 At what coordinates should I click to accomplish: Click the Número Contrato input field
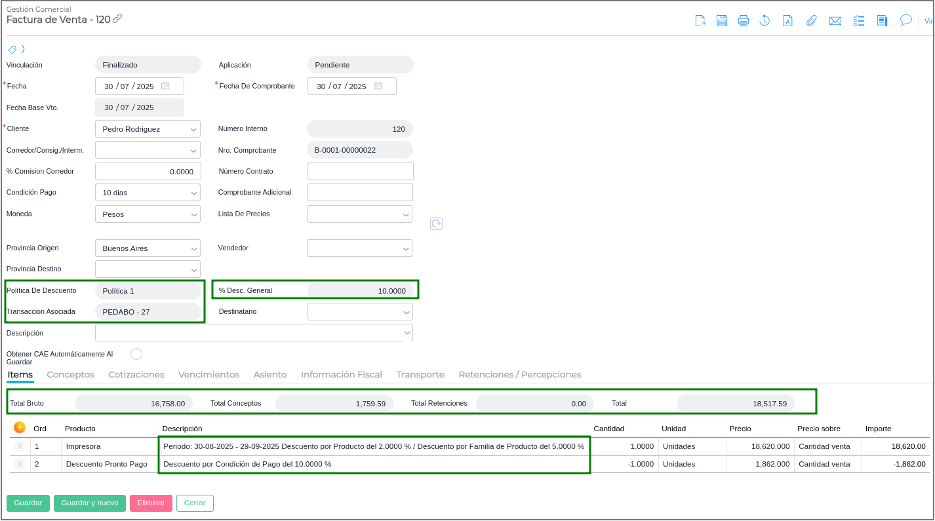[360, 172]
